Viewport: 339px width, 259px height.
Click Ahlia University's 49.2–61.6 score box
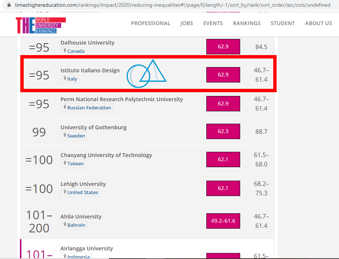(223, 221)
